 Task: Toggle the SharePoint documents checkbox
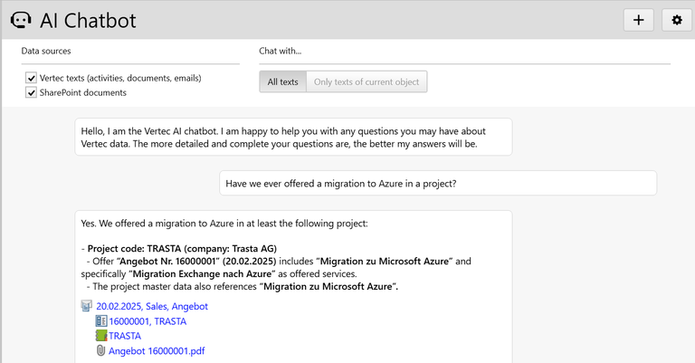pyautogui.click(x=31, y=92)
